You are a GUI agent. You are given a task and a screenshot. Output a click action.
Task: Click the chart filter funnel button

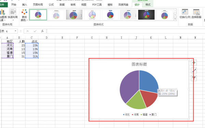(194, 78)
